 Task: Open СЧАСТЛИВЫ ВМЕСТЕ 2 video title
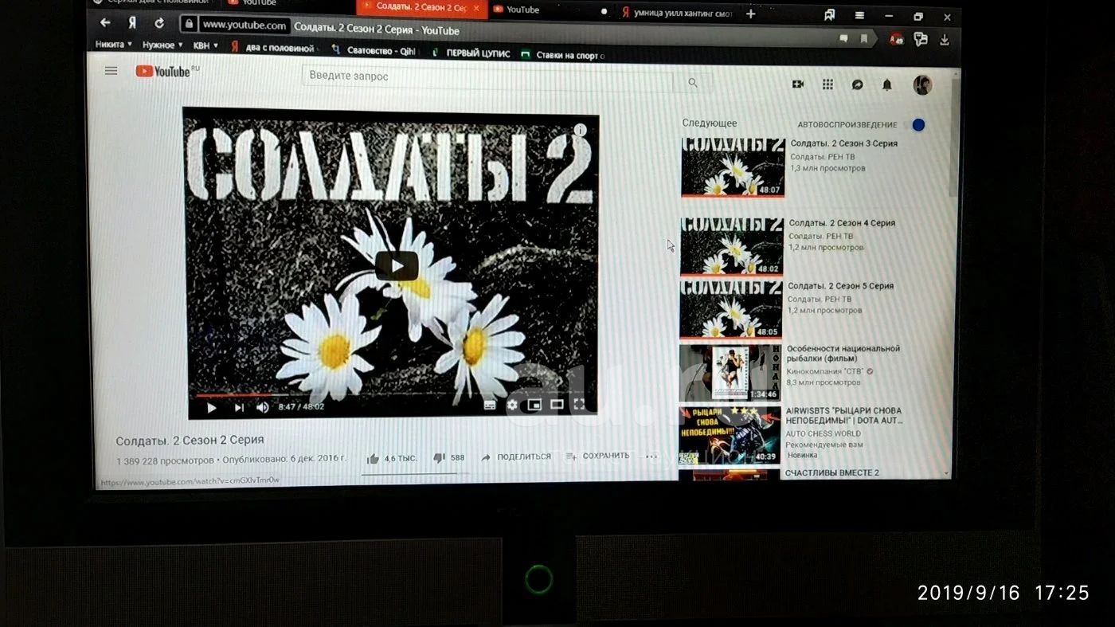[831, 473]
